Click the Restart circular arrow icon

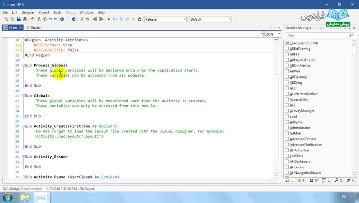(x=139, y=19)
